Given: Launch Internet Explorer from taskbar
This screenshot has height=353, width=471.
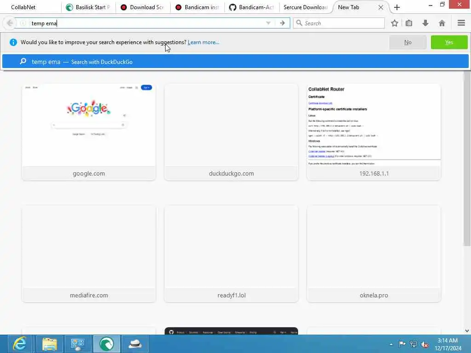Looking at the screenshot, I should tap(20, 344).
